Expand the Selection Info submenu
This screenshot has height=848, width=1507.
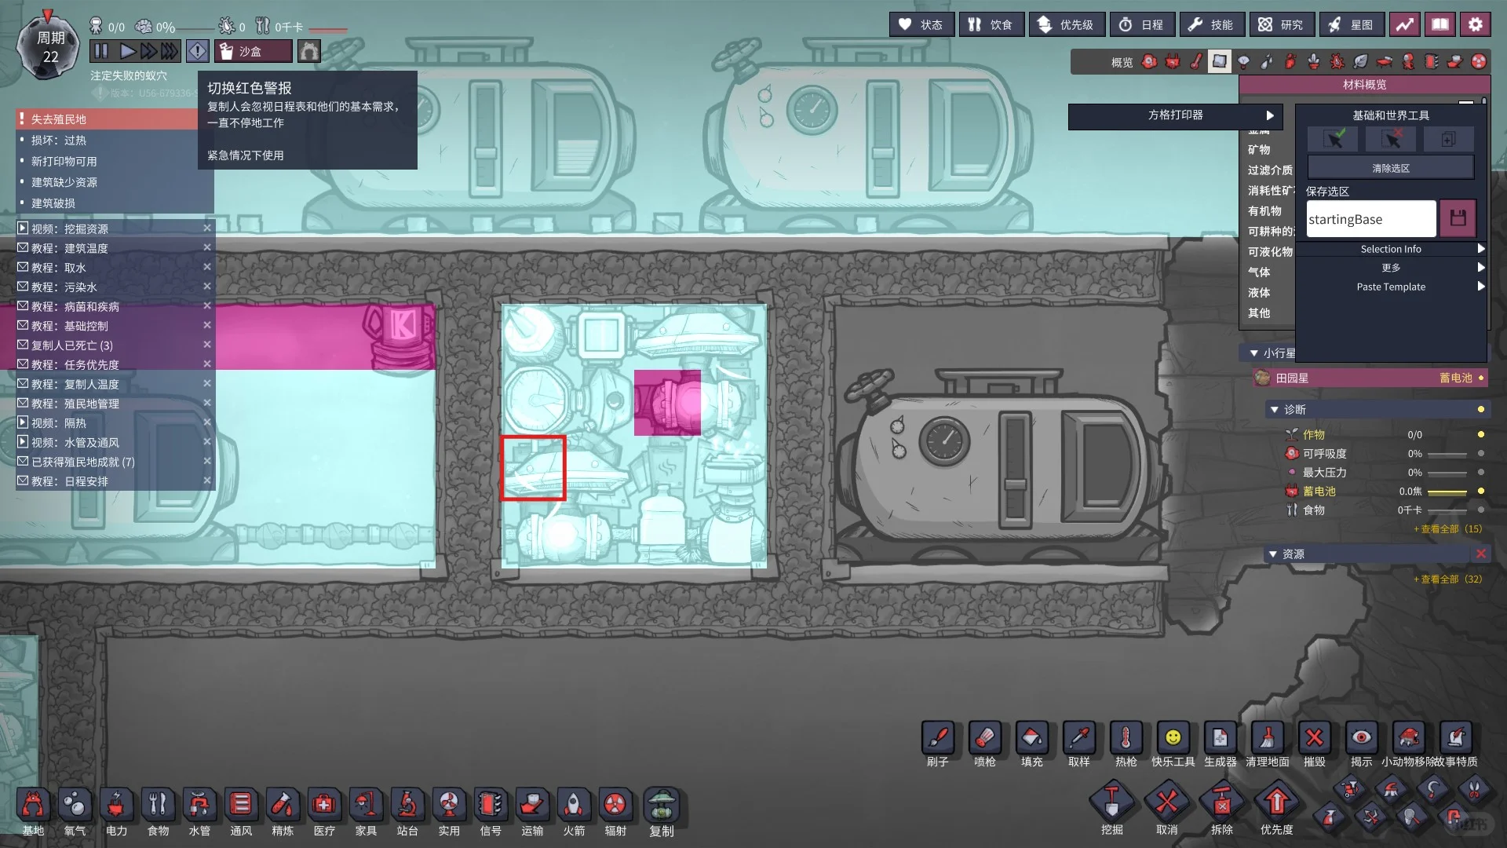pos(1391,249)
